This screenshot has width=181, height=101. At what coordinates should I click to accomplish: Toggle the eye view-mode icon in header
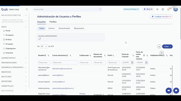(x=157, y=9)
